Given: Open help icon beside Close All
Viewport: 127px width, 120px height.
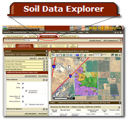Looking at the screenshot, I should click(46, 58).
